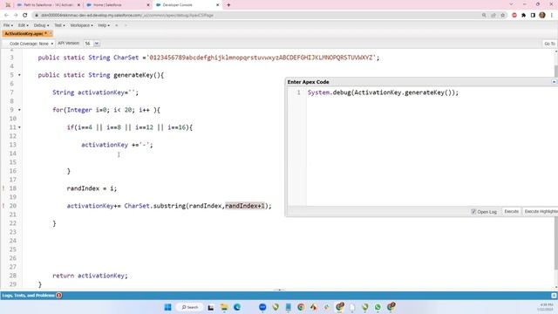Click the 'return activationKey;' code line
The width and height of the screenshot is (558, 314).
click(x=90, y=276)
